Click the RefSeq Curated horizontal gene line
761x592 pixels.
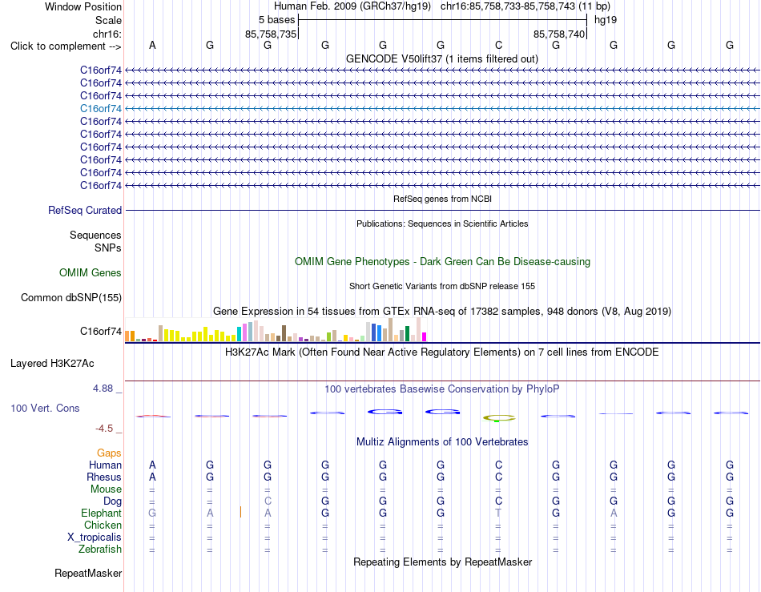click(x=442, y=211)
